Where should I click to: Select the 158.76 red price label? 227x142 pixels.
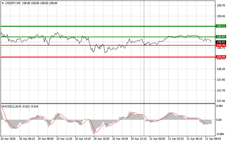point(221,45)
